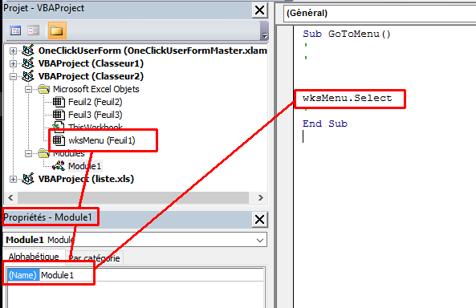This screenshot has width=476, height=308.
Task: Click the (Name) property value field
Action: pyautogui.click(x=152, y=275)
